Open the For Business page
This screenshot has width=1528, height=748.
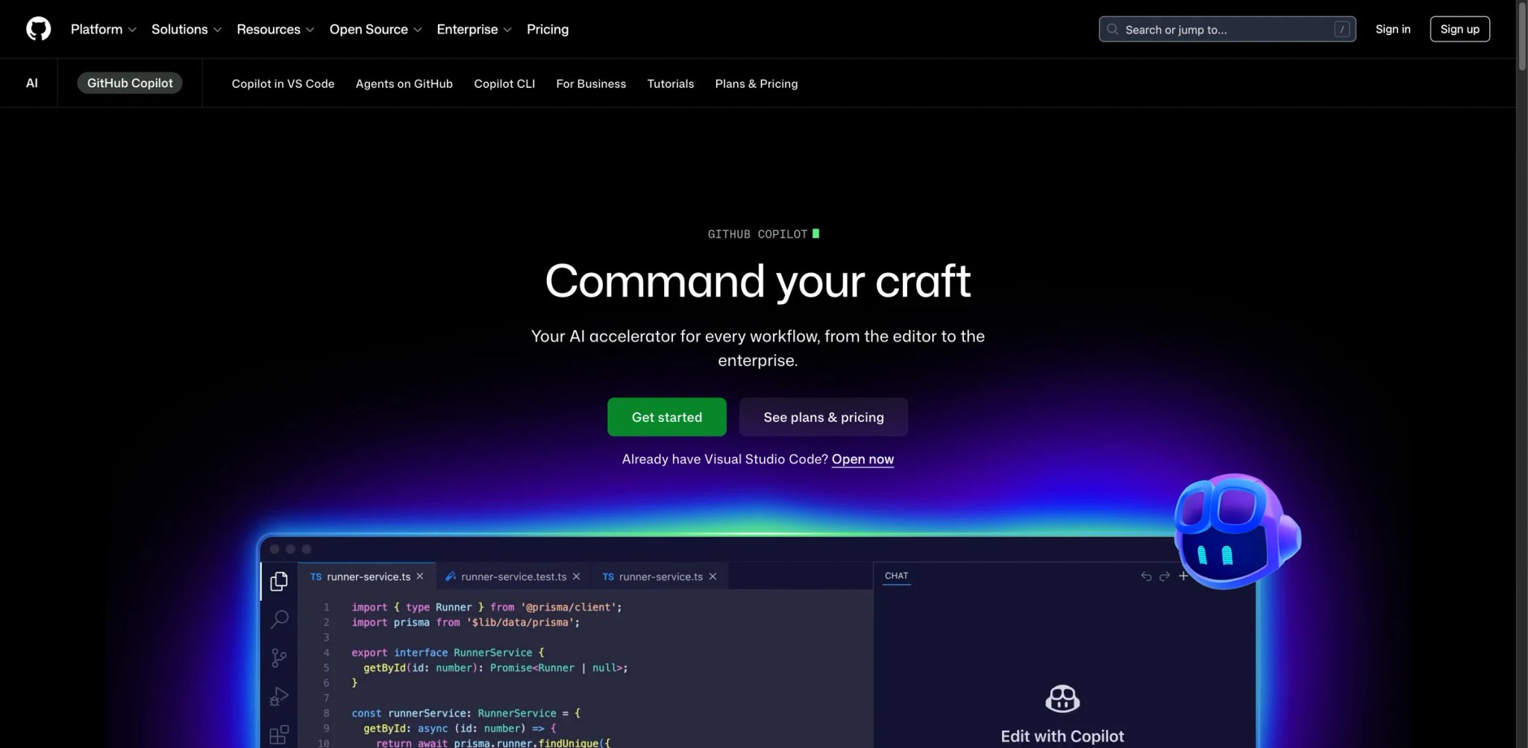tap(591, 84)
